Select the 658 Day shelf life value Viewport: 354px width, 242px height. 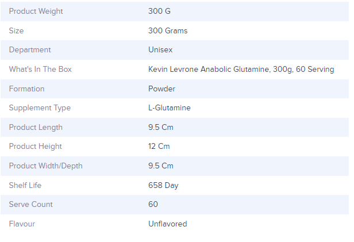click(162, 185)
